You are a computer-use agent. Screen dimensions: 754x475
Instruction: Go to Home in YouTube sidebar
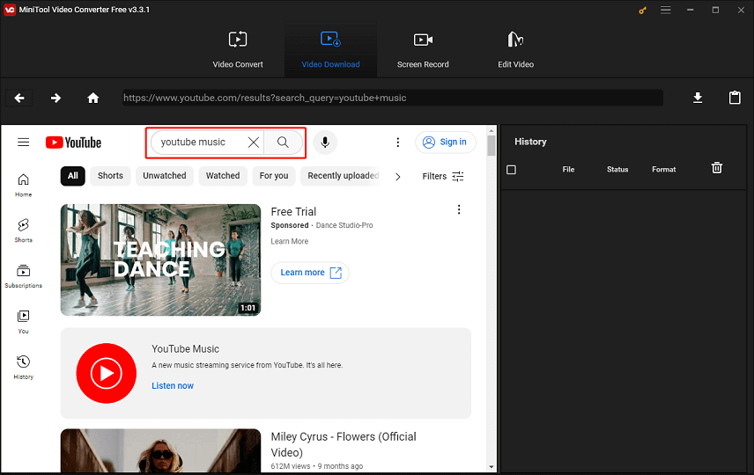[23, 186]
